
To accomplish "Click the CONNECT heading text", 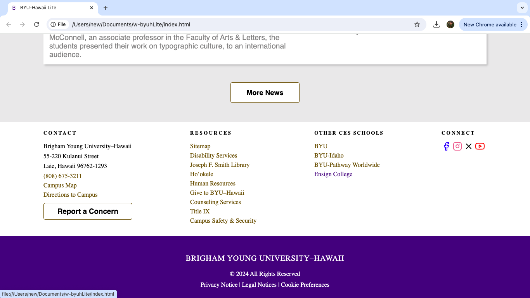I will pyautogui.click(x=458, y=133).
